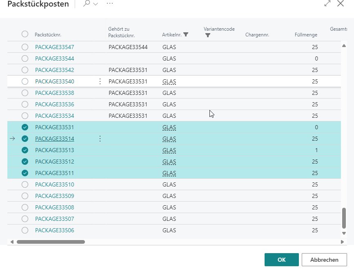Click the expand to full screen icon
The height and width of the screenshot is (274, 354).
pyautogui.click(x=327, y=4)
